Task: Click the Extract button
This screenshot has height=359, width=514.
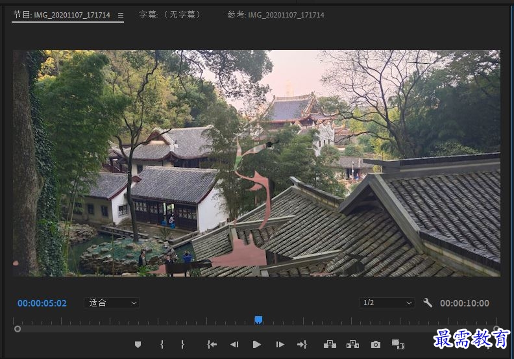Action: (352, 344)
